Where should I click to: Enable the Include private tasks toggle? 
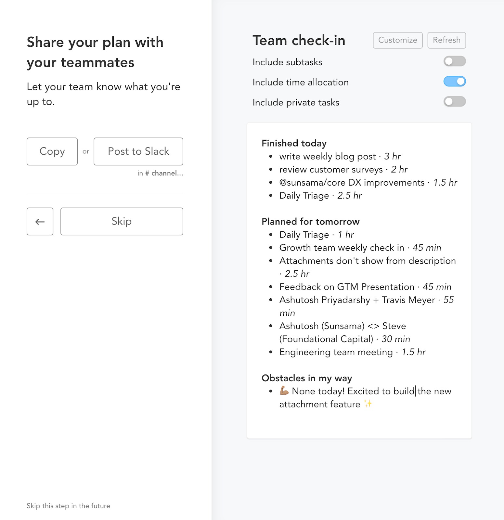click(x=455, y=102)
